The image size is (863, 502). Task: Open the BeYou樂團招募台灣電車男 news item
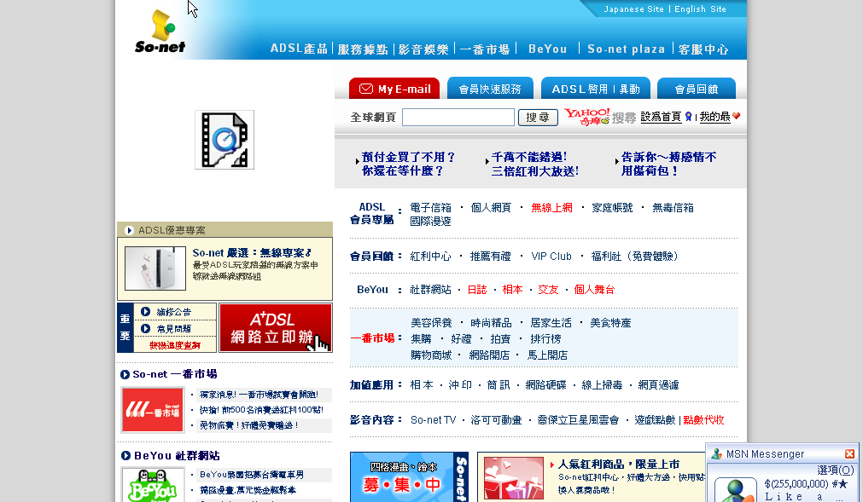252,475
